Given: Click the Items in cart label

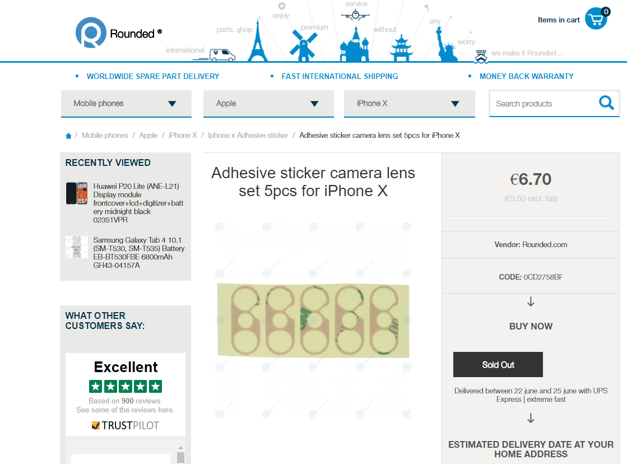Looking at the screenshot, I should 558,20.
